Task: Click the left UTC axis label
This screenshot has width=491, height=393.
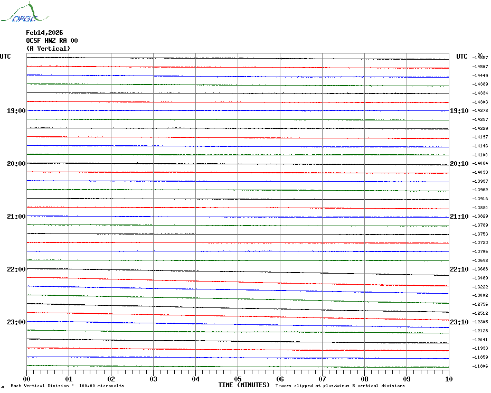Action: 5,57
